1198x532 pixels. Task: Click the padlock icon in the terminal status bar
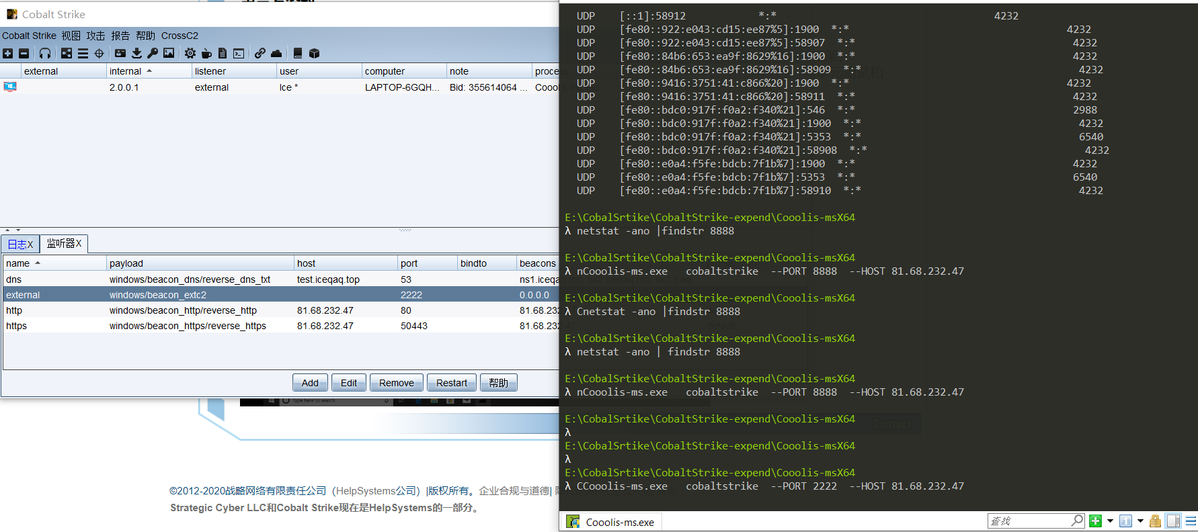click(1155, 521)
